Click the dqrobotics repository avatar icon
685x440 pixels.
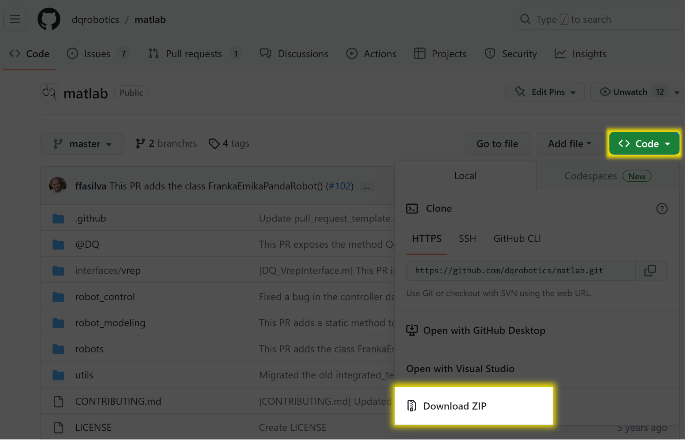[49, 92]
